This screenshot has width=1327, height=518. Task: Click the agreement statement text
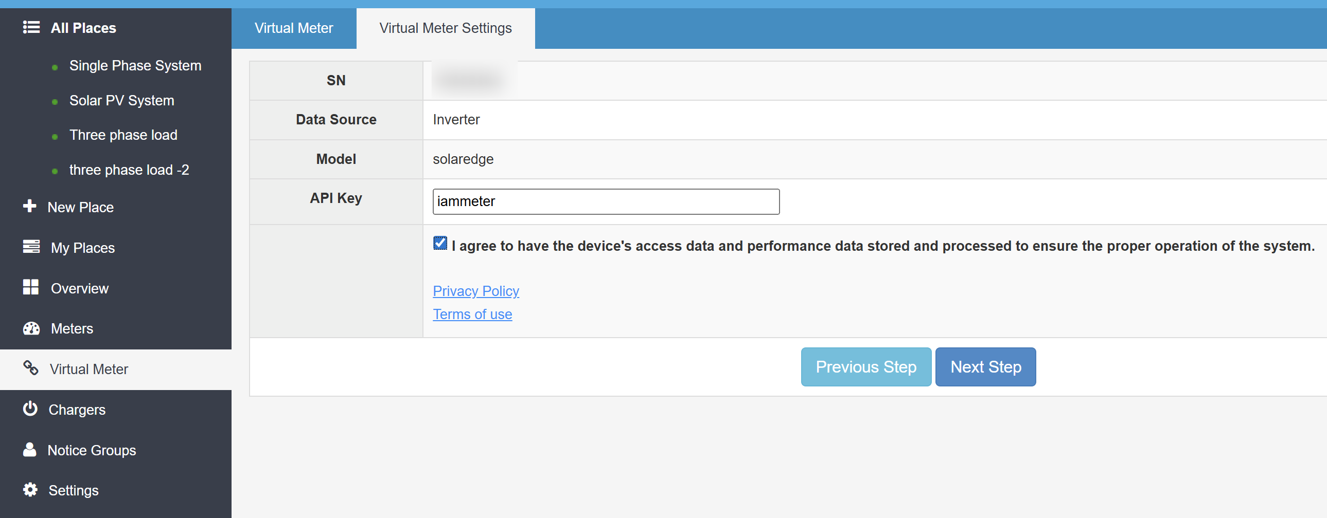coord(883,246)
